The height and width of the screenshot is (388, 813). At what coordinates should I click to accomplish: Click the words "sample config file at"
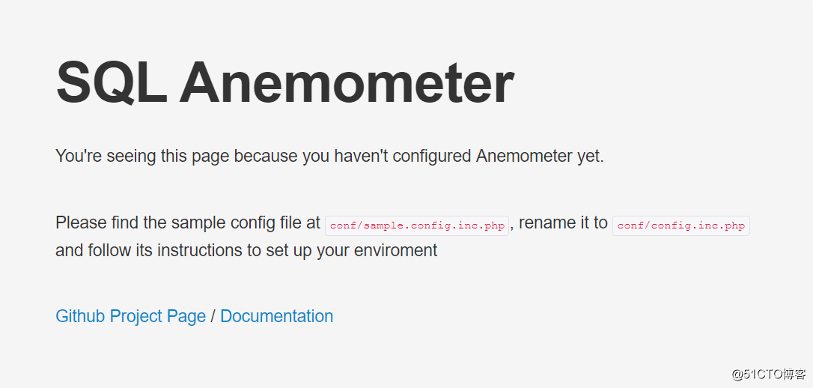(x=246, y=222)
